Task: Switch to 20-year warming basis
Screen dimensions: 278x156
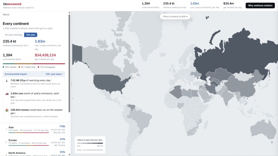Action: (13, 35)
